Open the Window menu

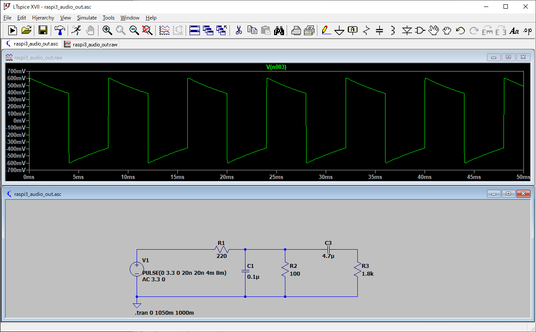coord(130,18)
